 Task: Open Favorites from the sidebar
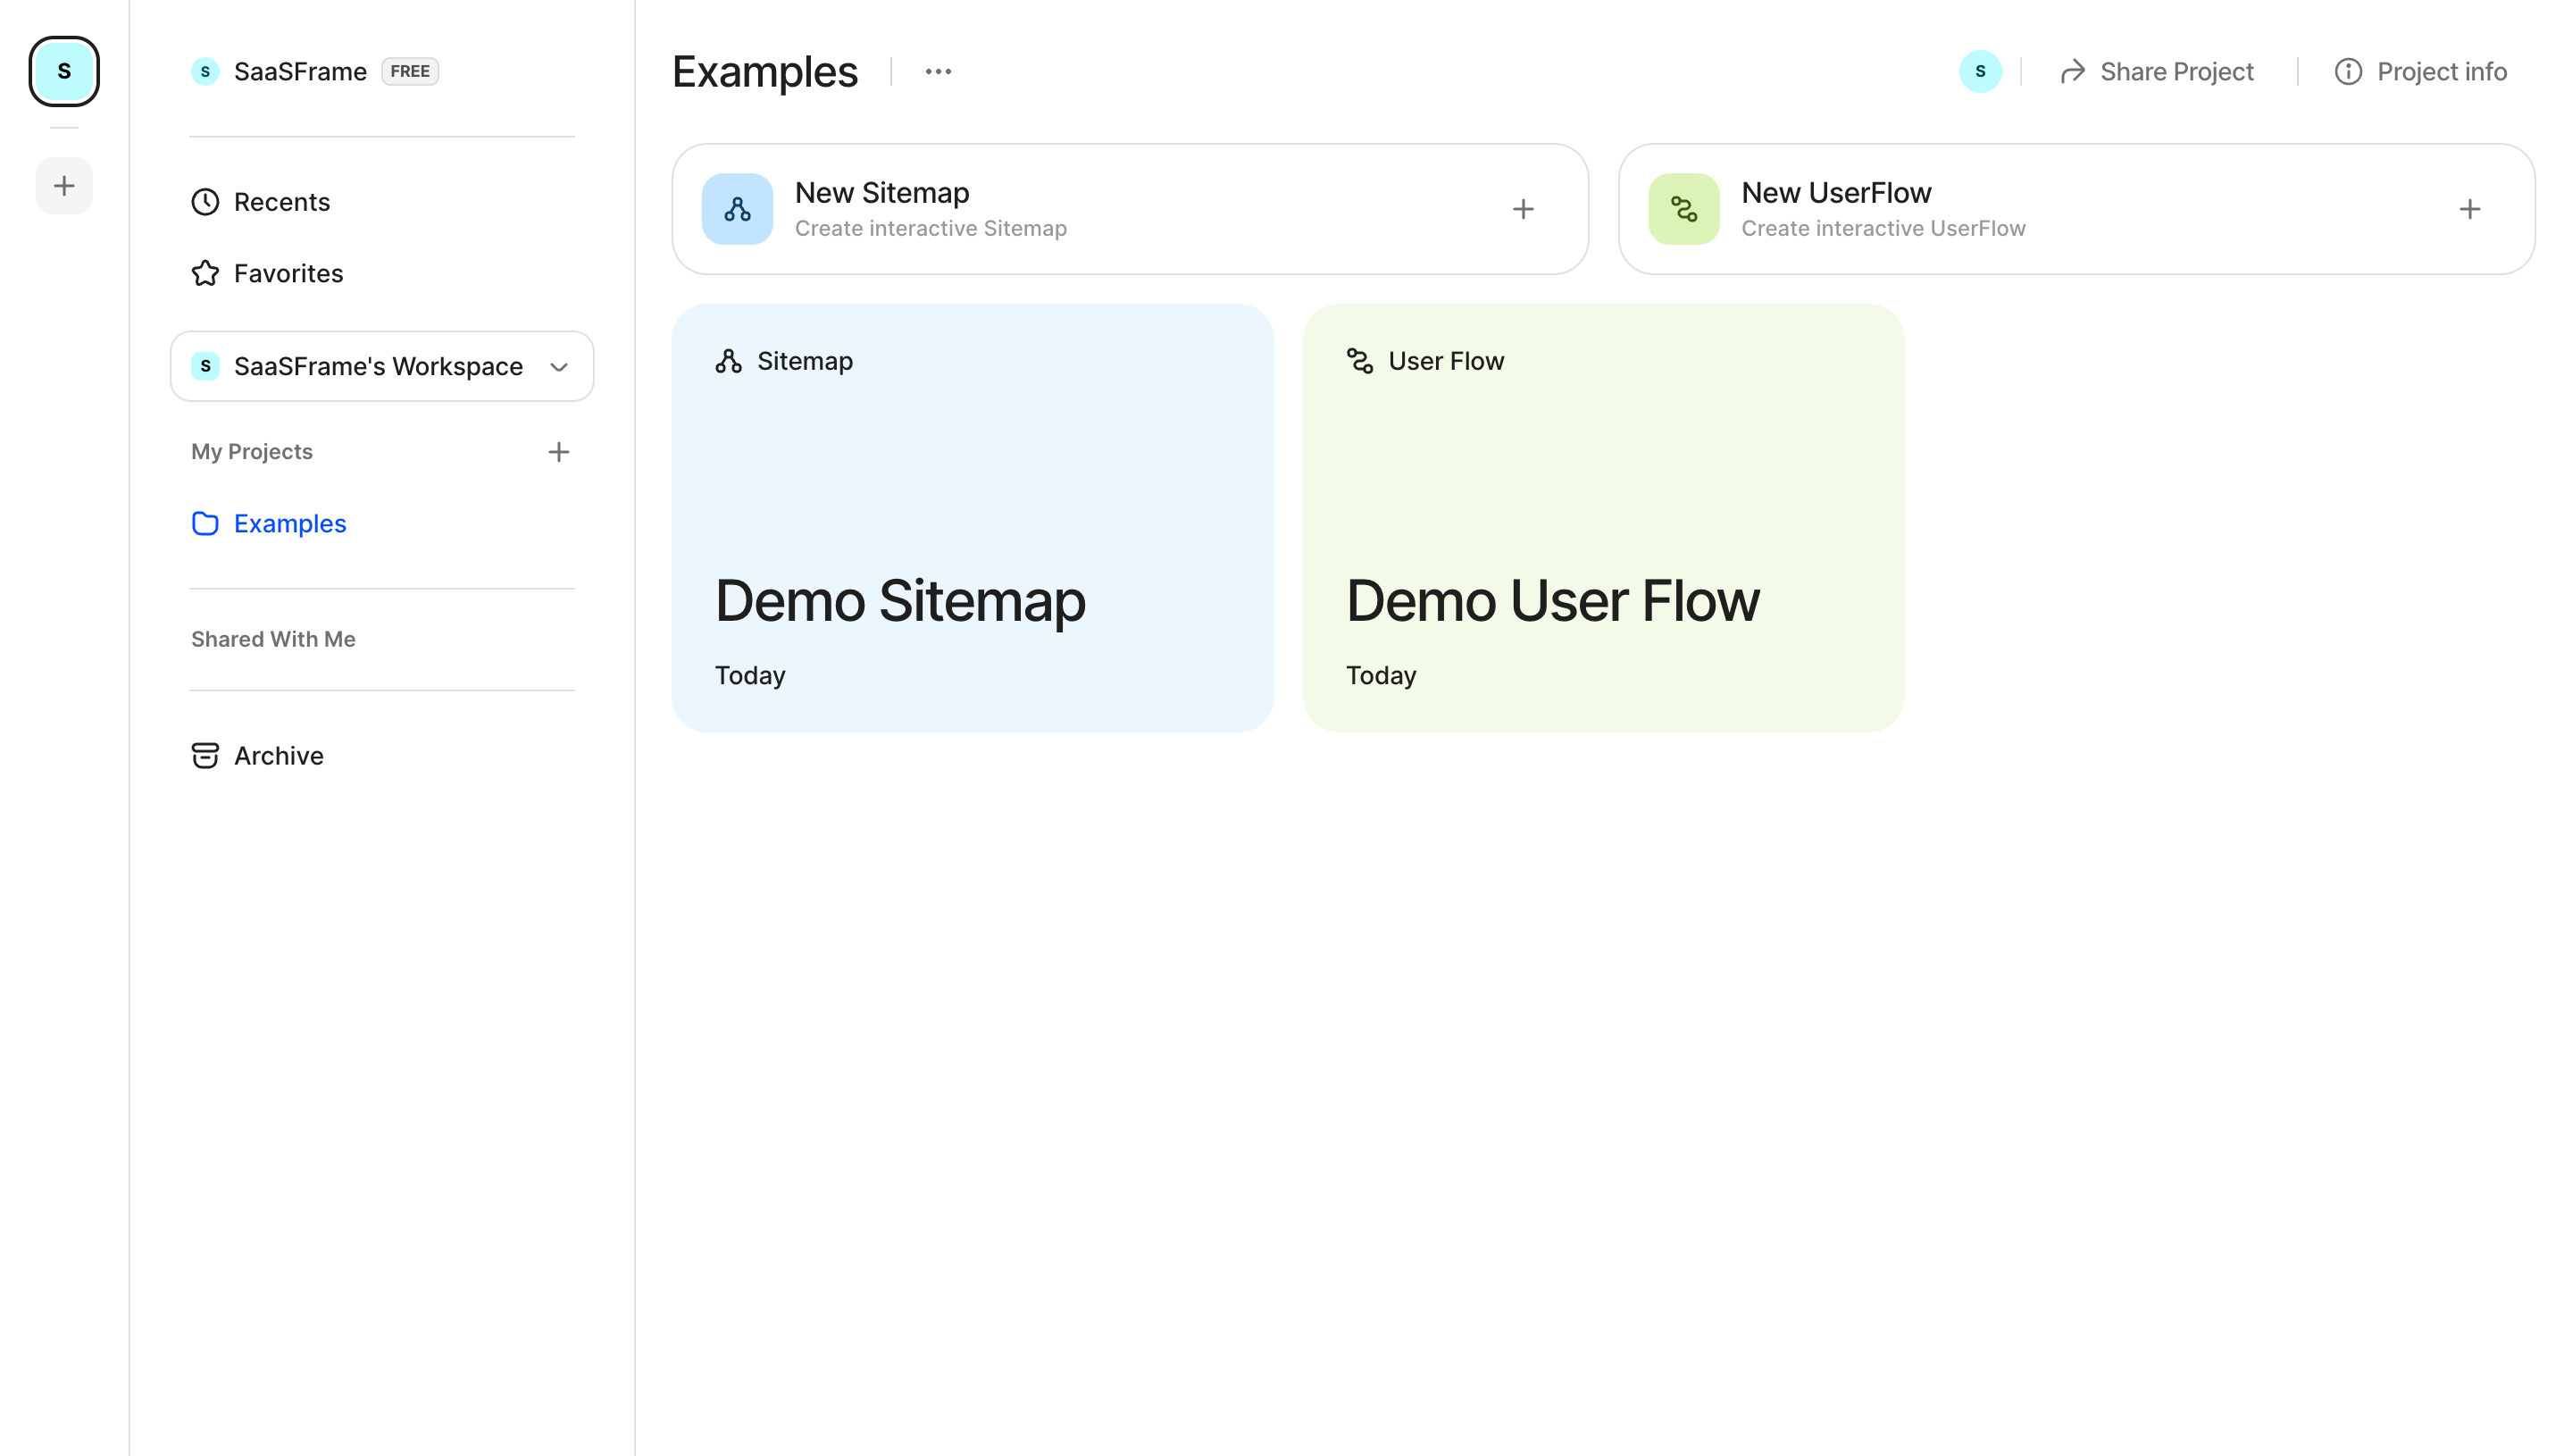coord(267,273)
